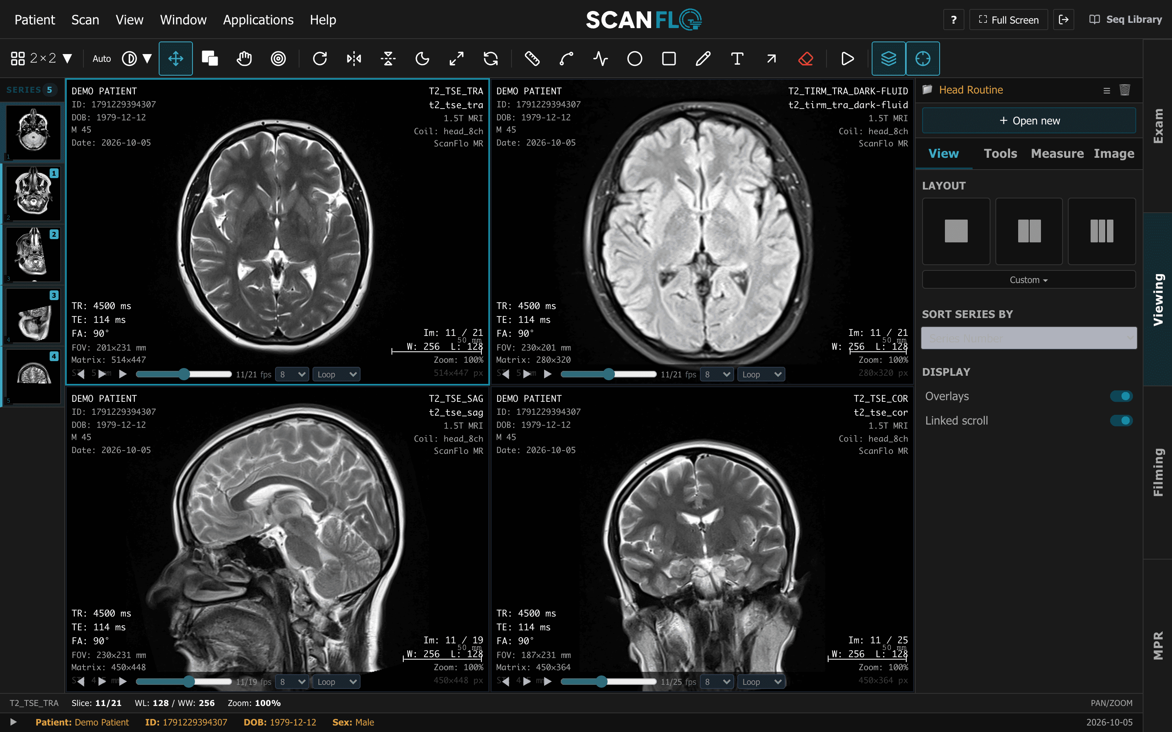Choose the single-pane layout option
1172x732 pixels.
956,231
